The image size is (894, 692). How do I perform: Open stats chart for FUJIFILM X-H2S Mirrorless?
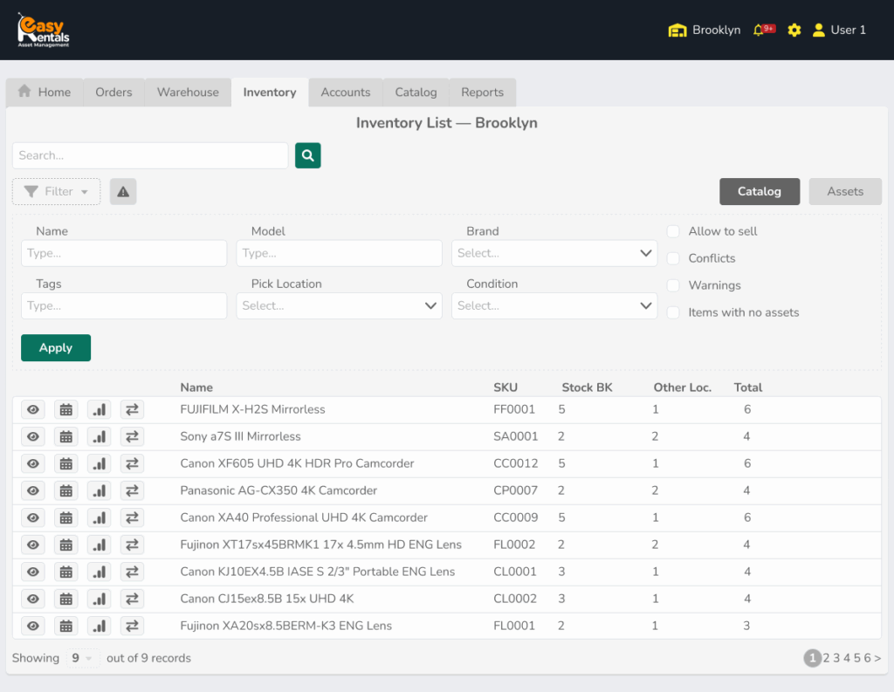click(100, 409)
